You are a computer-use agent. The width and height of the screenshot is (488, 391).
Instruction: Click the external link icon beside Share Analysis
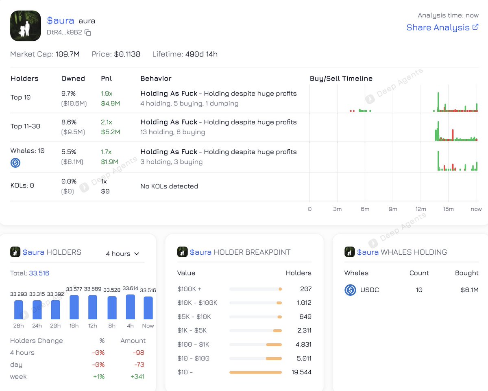coord(475,27)
